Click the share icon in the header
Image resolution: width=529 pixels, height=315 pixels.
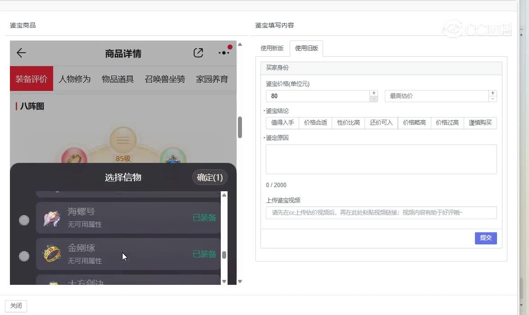198,53
